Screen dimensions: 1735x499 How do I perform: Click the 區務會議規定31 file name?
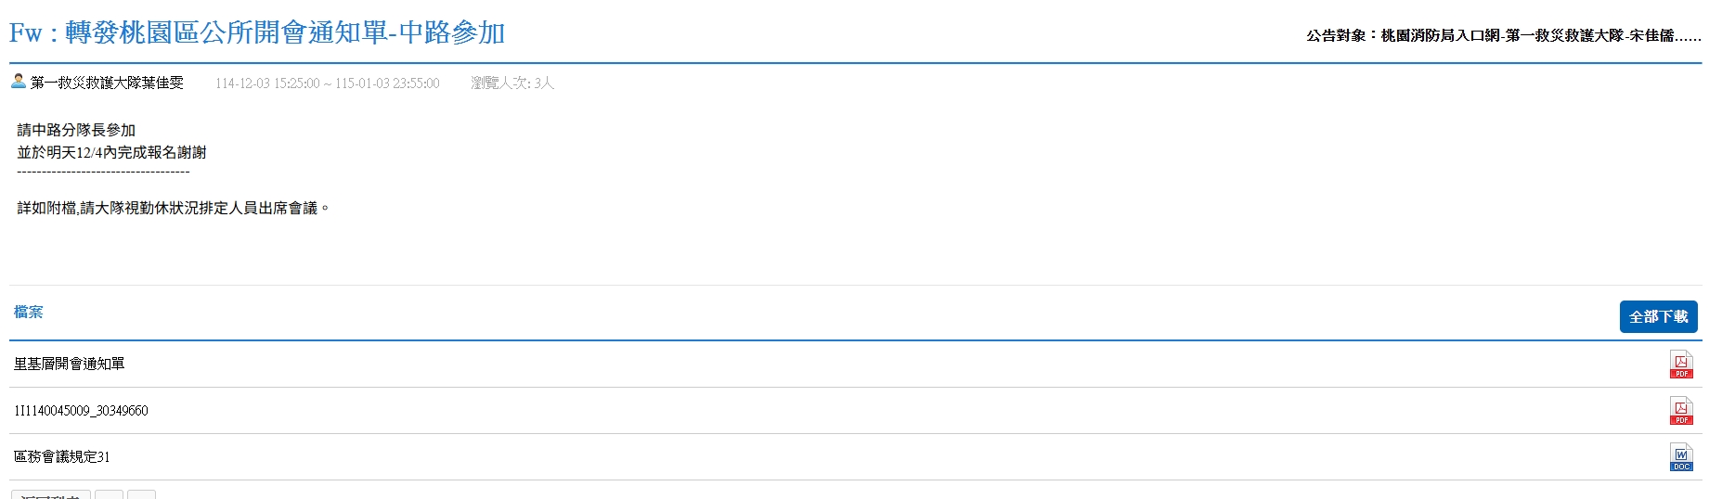62,457
